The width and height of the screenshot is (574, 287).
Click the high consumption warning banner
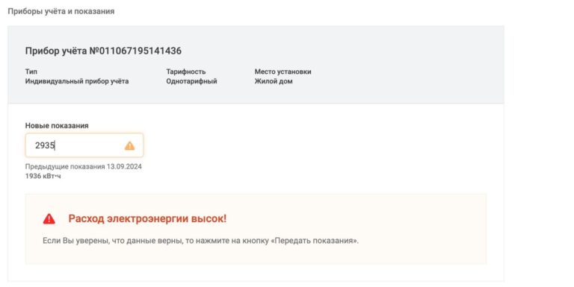coord(256,229)
